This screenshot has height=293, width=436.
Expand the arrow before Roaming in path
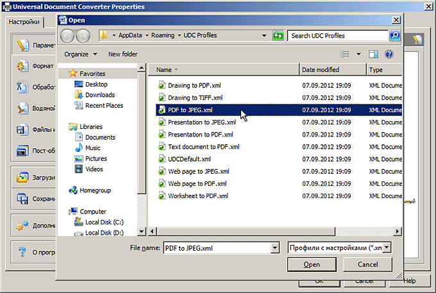pos(147,35)
